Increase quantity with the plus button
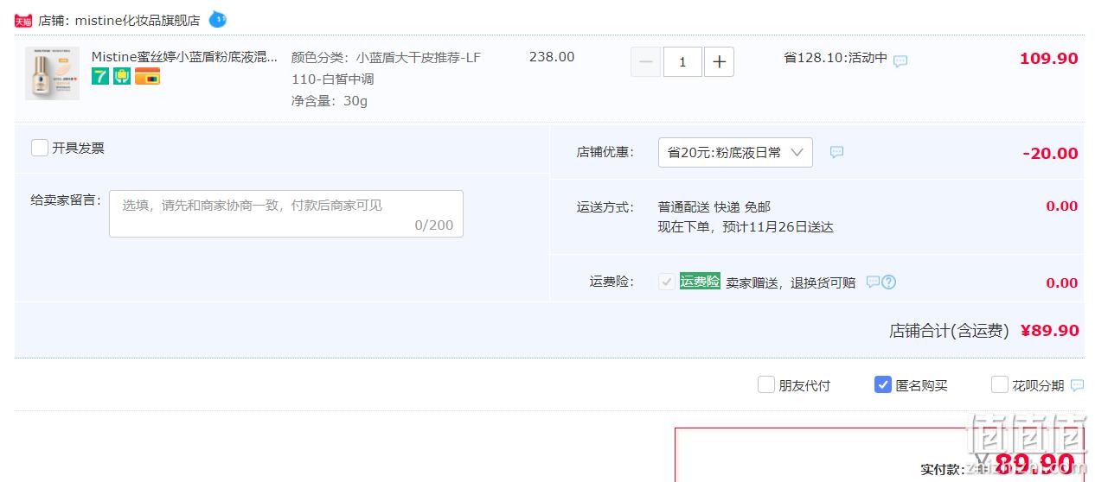 [719, 62]
